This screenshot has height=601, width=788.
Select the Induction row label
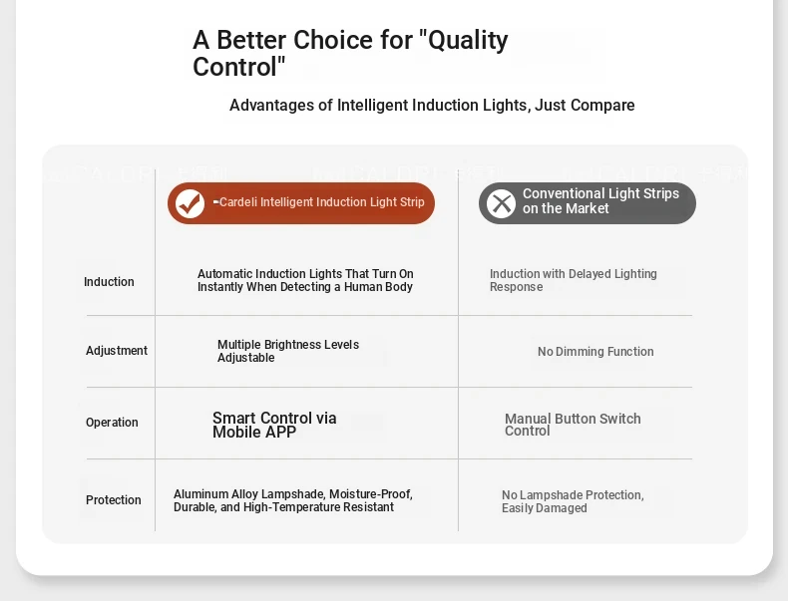tap(109, 282)
